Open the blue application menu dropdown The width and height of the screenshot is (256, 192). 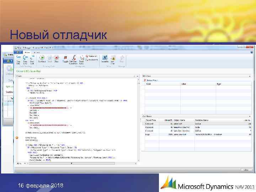pyautogui.click(x=18, y=52)
